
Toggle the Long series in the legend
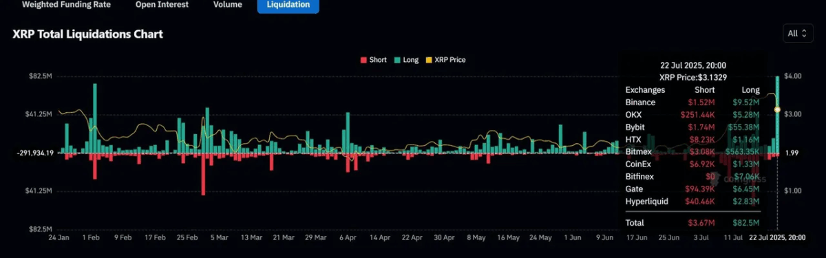pyautogui.click(x=405, y=60)
